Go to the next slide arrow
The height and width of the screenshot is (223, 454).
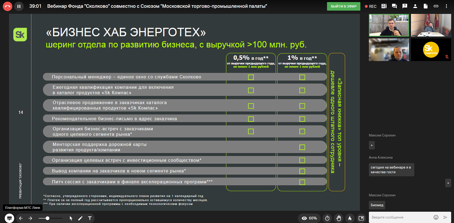pyautogui.click(x=30, y=218)
